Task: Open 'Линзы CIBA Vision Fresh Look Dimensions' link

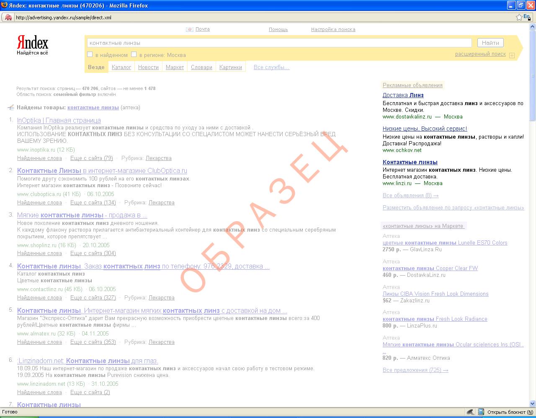Action: (435, 294)
